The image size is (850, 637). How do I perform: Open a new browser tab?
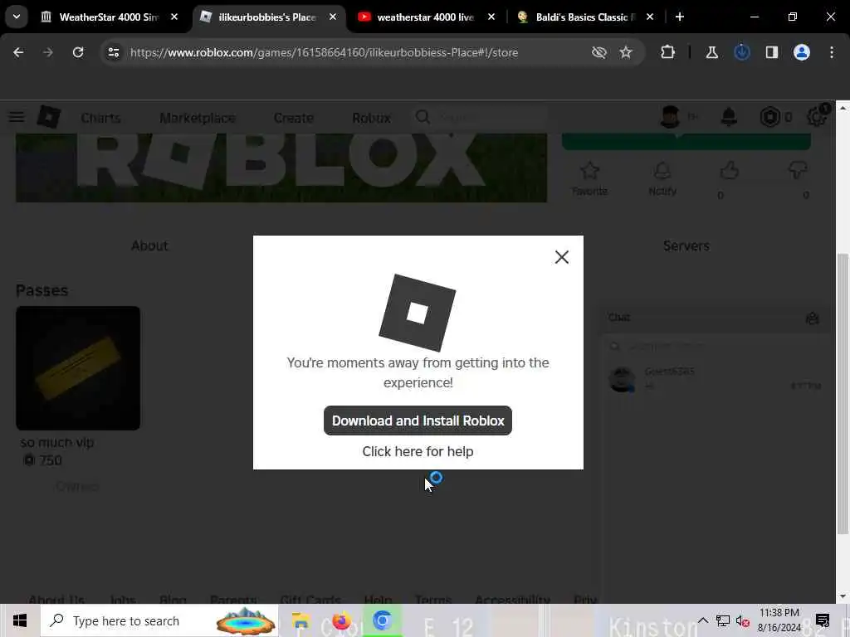679,17
